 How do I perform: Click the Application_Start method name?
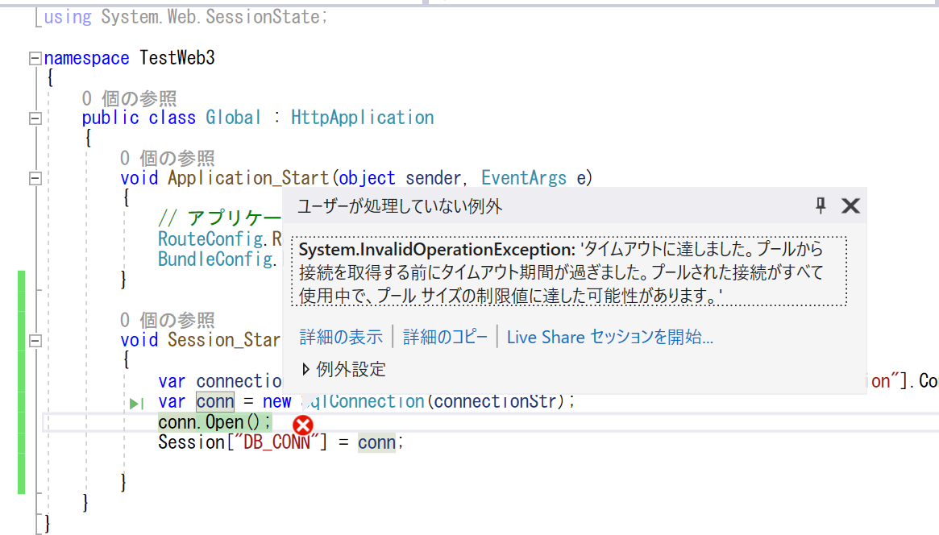(248, 178)
